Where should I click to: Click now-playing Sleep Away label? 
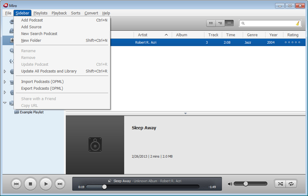122,181
